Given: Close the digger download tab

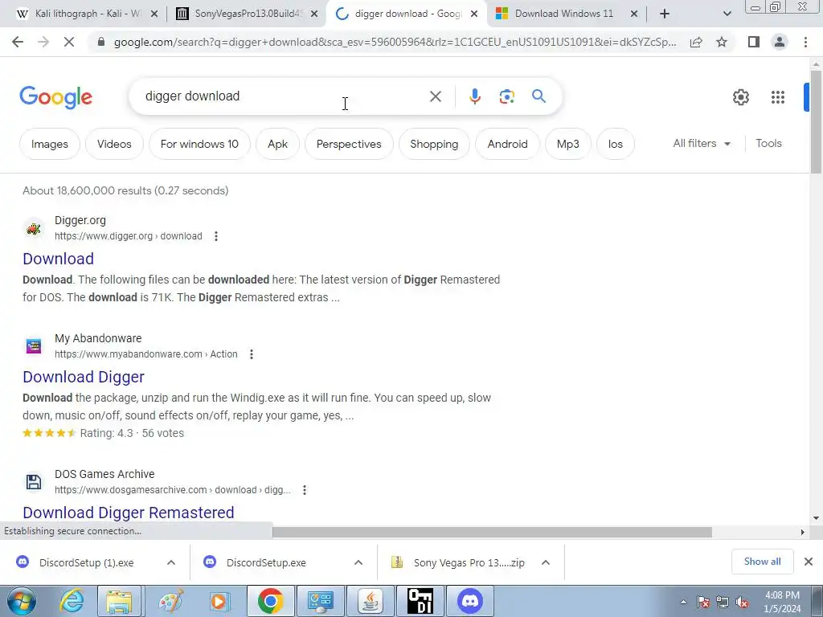Looking at the screenshot, I should tap(474, 14).
